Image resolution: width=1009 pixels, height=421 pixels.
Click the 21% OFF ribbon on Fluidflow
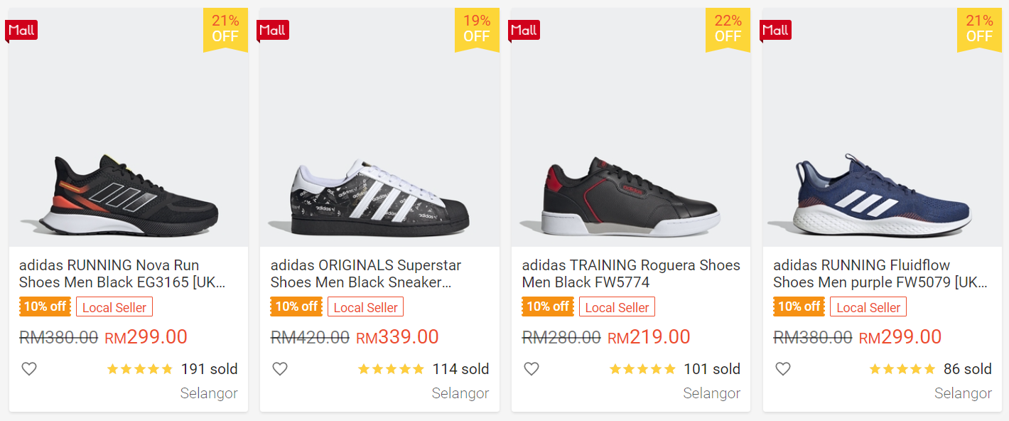coord(978,28)
